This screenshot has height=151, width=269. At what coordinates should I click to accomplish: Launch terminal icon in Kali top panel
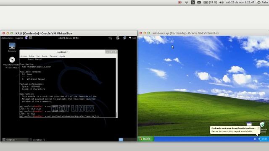tap(31, 38)
